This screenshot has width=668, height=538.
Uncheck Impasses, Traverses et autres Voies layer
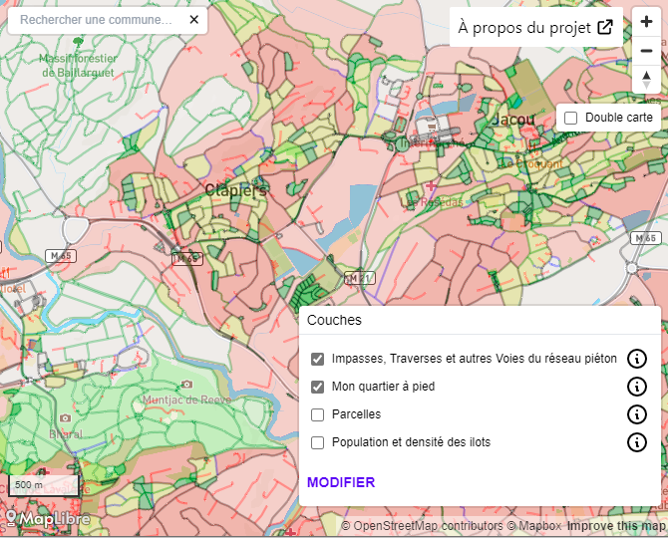pos(318,359)
